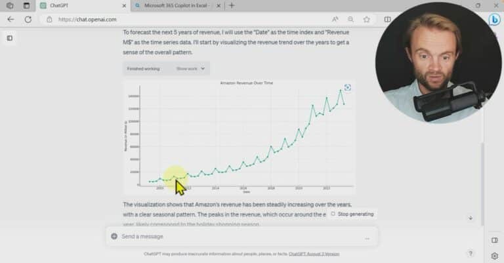Click the browser back arrow

(x=10, y=19)
